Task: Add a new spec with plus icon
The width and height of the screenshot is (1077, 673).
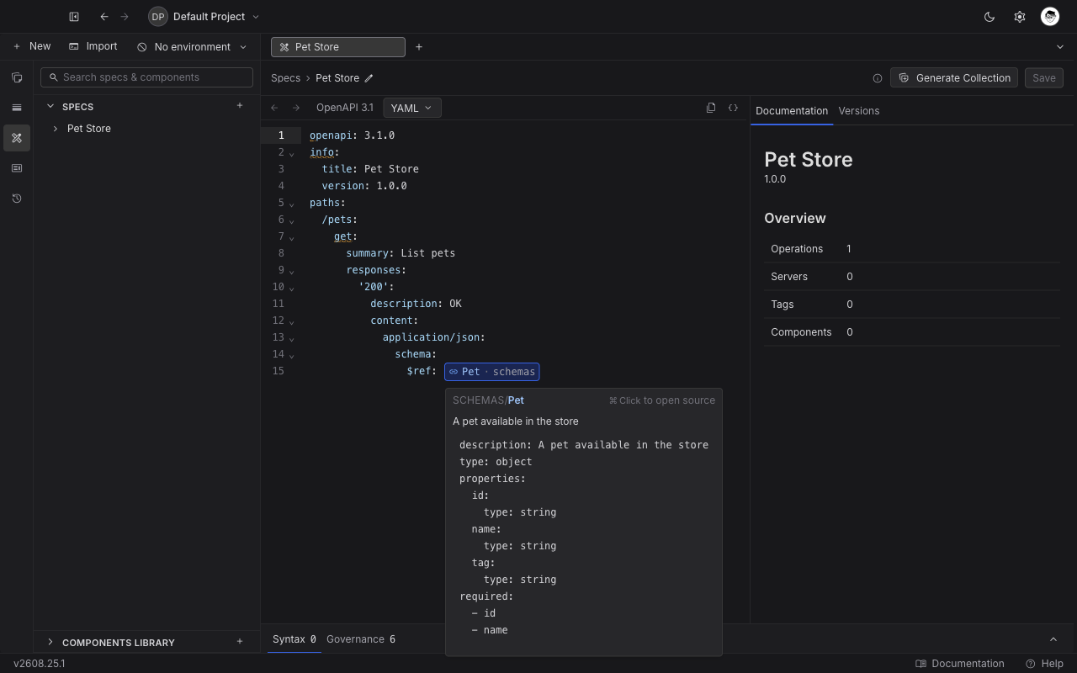Action: 240,106
